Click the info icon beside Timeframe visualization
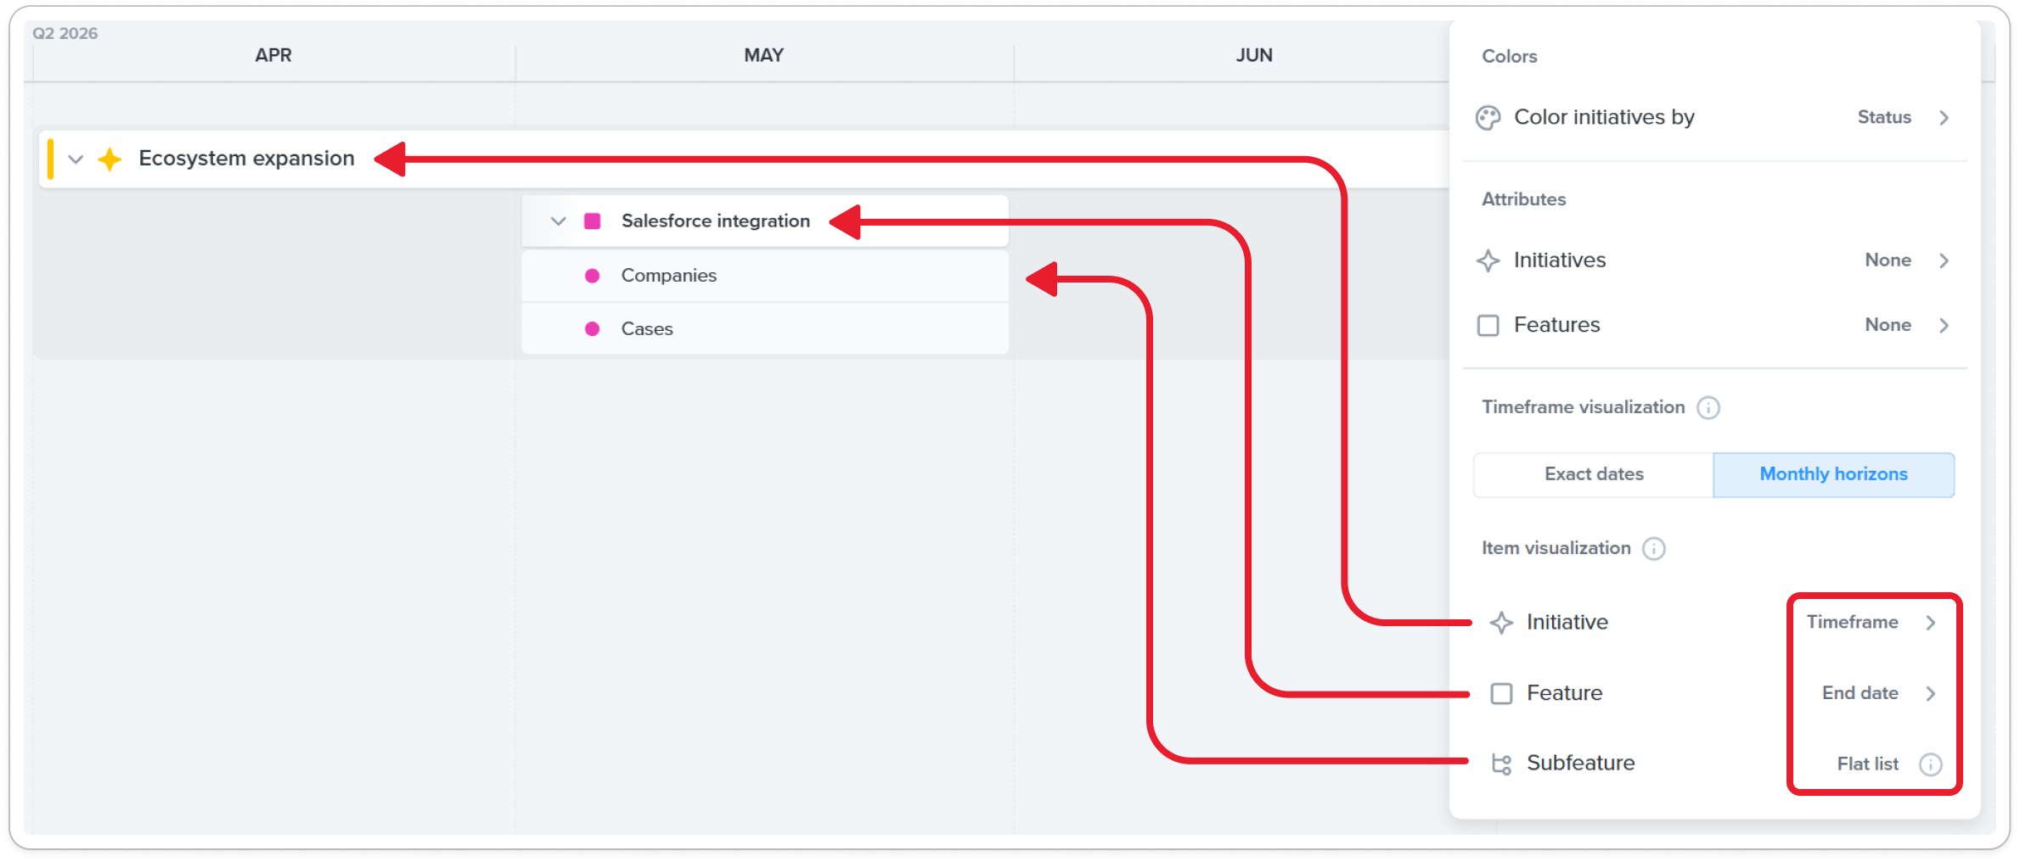The height and width of the screenshot is (862, 2020). 1708,408
